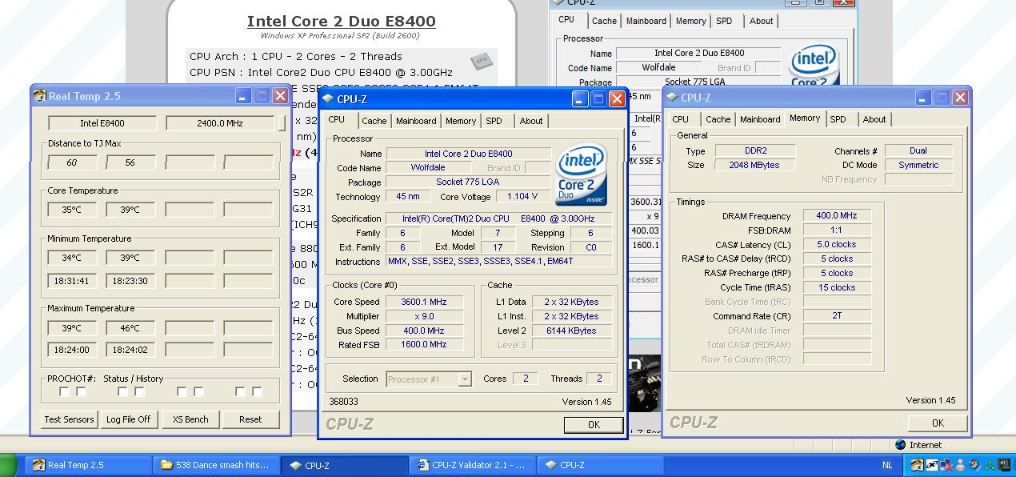This screenshot has height=477, width=1016.
Task: Click OK in the front CPU-Z window
Action: tap(594, 425)
